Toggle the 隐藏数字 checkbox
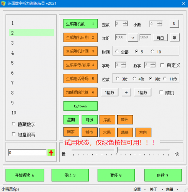 tap(14, 124)
